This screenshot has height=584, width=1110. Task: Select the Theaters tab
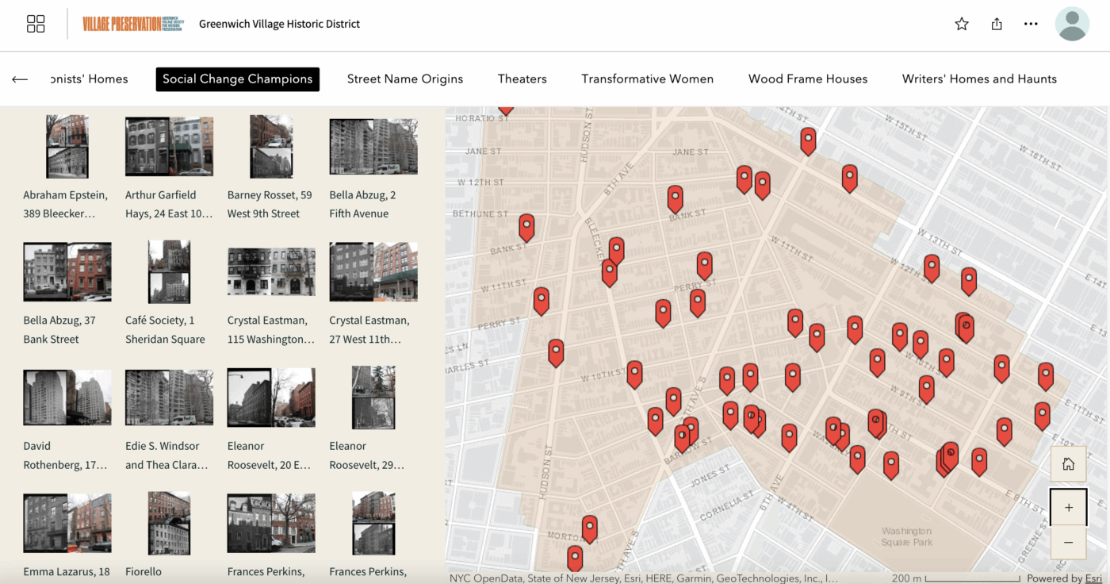pos(522,79)
